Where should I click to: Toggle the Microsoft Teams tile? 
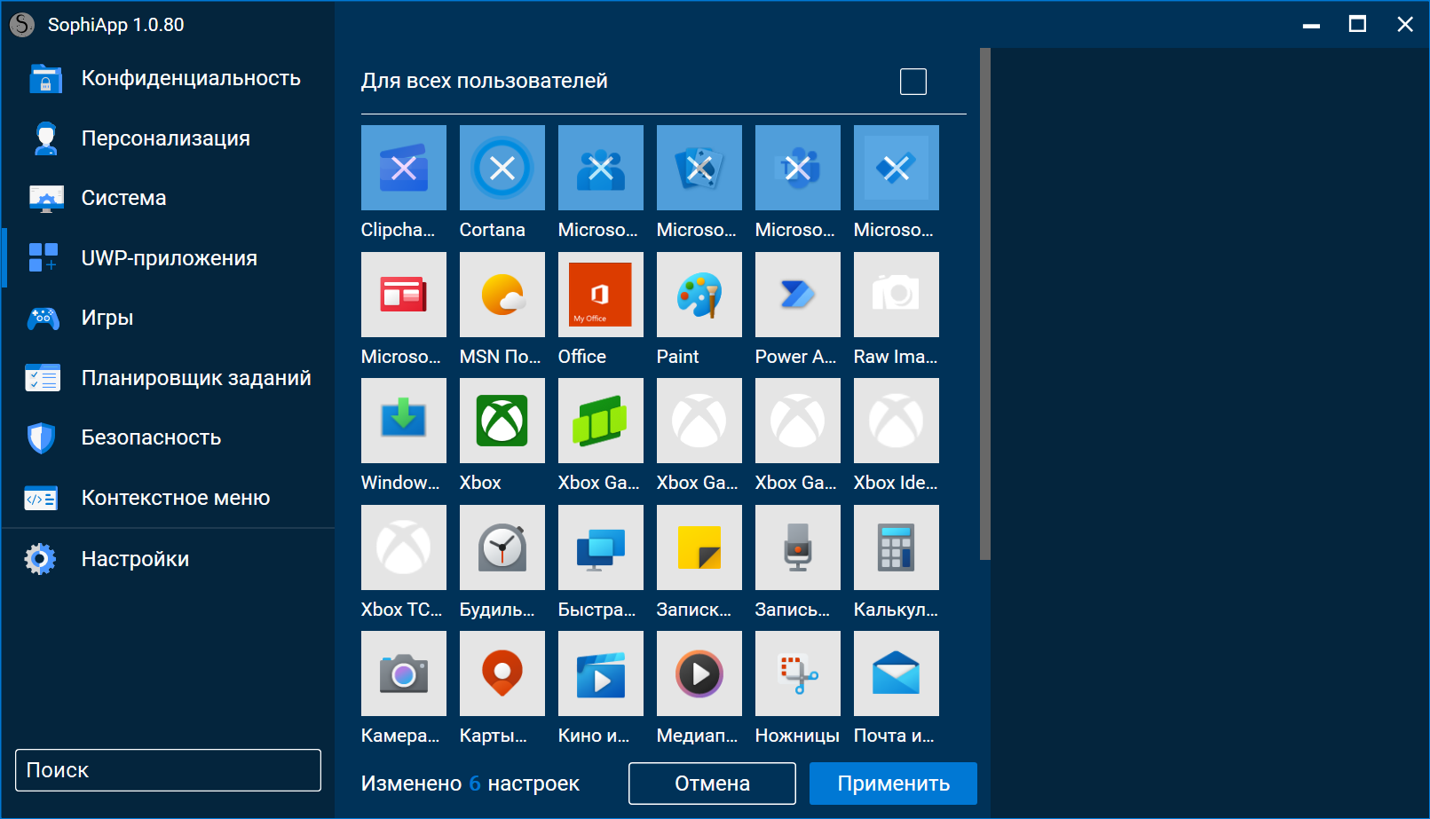(798, 168)
